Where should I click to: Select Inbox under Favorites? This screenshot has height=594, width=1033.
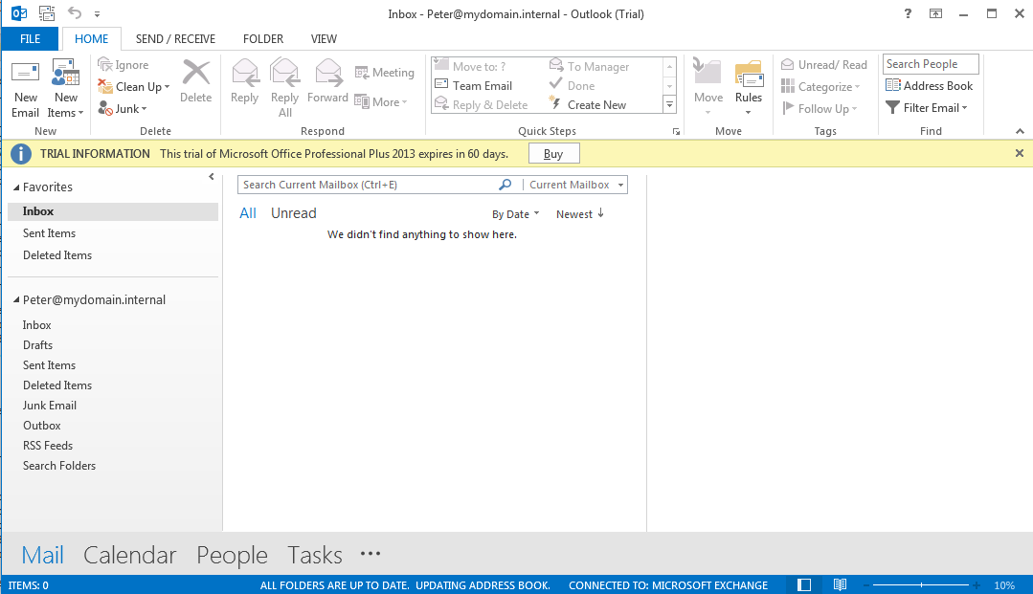tap(113, 211)
